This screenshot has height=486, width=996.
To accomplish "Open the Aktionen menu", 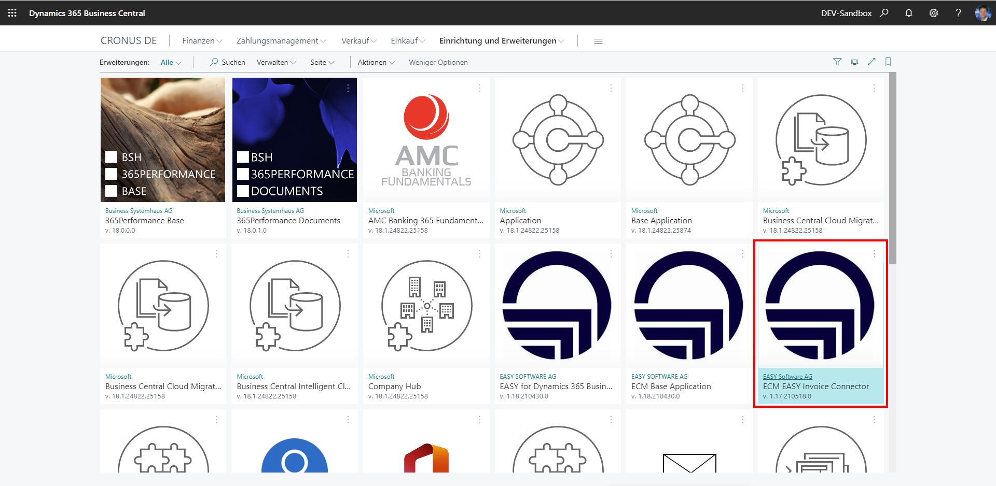I will 376,62.
